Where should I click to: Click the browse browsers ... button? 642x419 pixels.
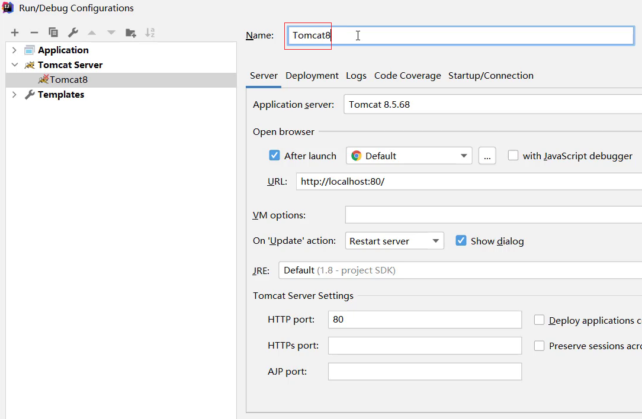tap(487, 155)
